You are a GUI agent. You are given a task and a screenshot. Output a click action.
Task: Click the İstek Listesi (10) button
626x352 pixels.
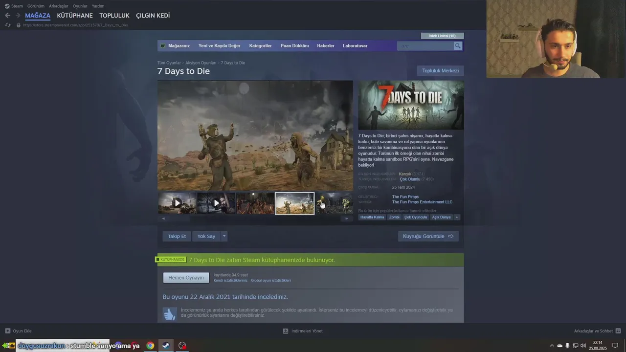[442, 36]
